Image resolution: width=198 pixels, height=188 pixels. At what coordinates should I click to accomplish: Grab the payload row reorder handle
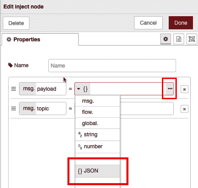(14, 89)
